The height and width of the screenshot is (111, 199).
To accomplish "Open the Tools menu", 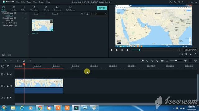I will coord(29,2).
